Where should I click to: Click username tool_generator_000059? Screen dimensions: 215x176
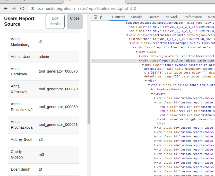pos(58,107)
